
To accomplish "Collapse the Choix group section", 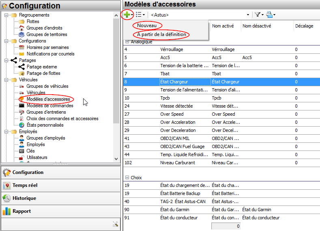I will [x=127, y=178].
